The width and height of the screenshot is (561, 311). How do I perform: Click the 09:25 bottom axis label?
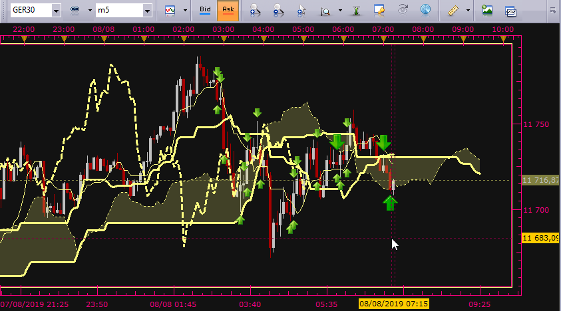coord(479,304)
